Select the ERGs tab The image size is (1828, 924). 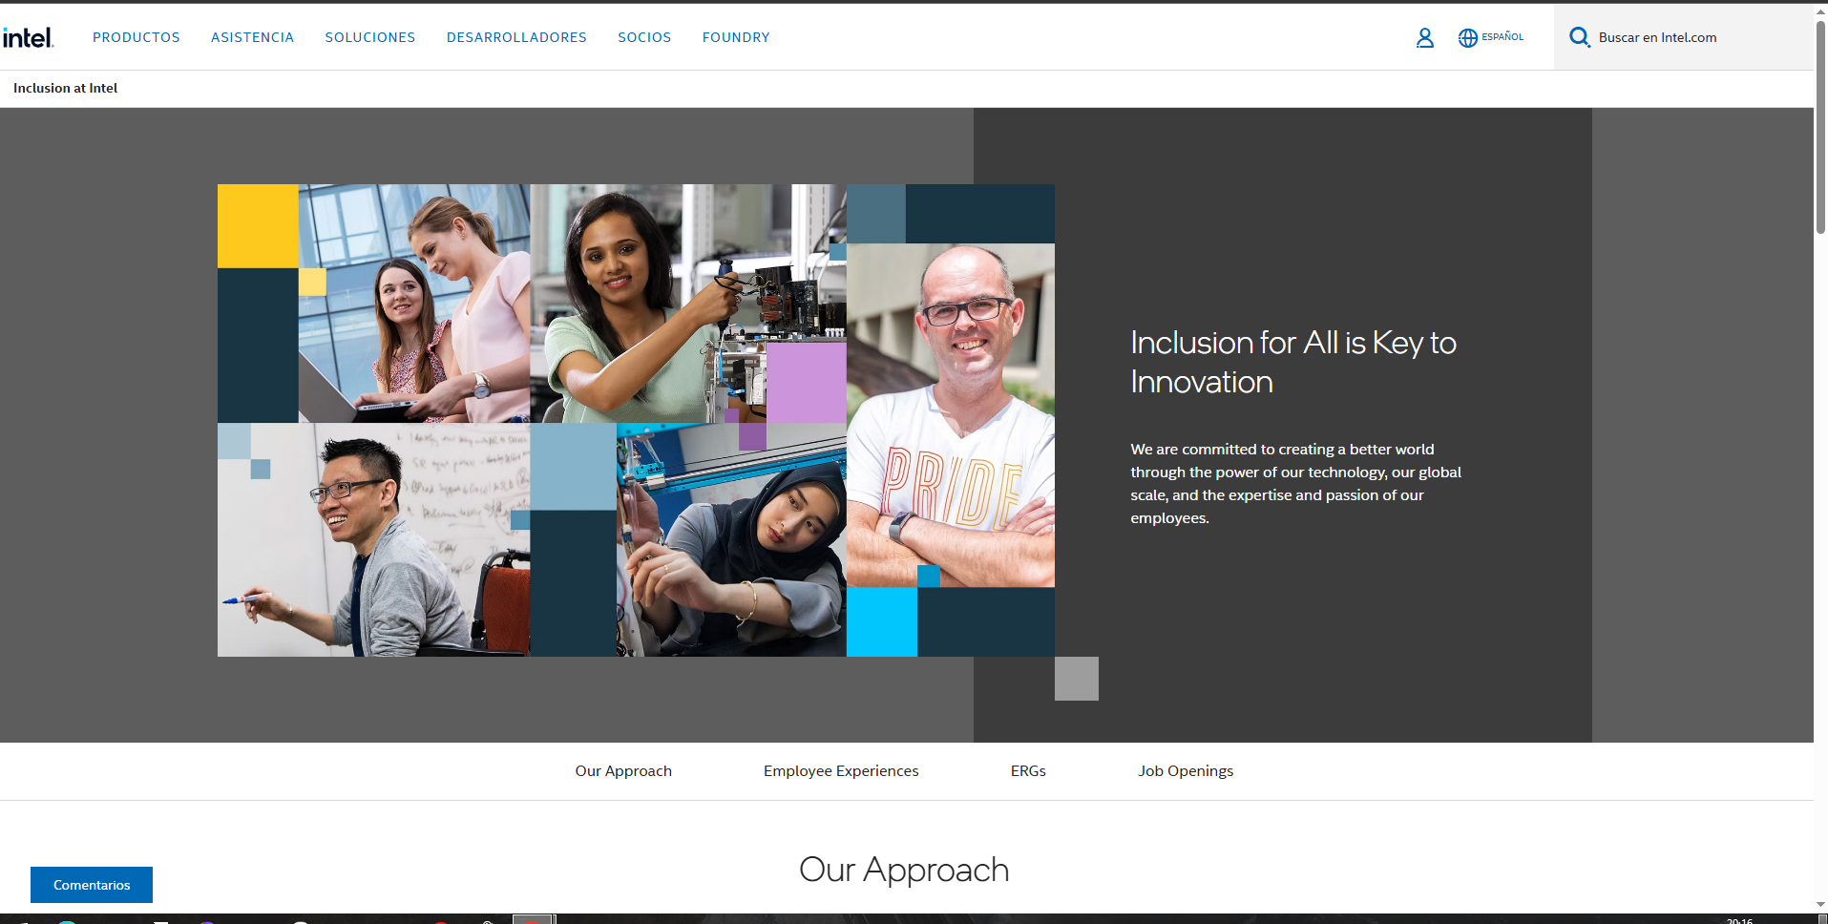click(x=1028, y=771)
